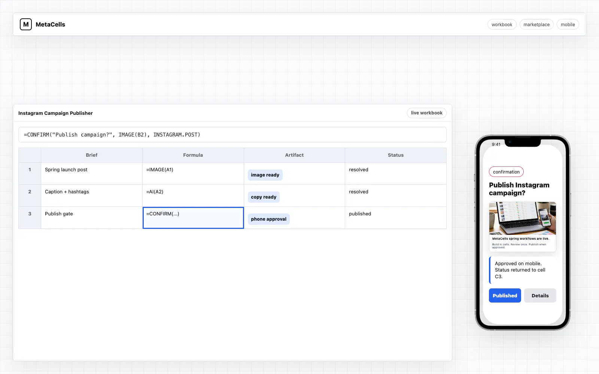
Task: Tap the Approved on mobile message
Action: click(523, 270)
